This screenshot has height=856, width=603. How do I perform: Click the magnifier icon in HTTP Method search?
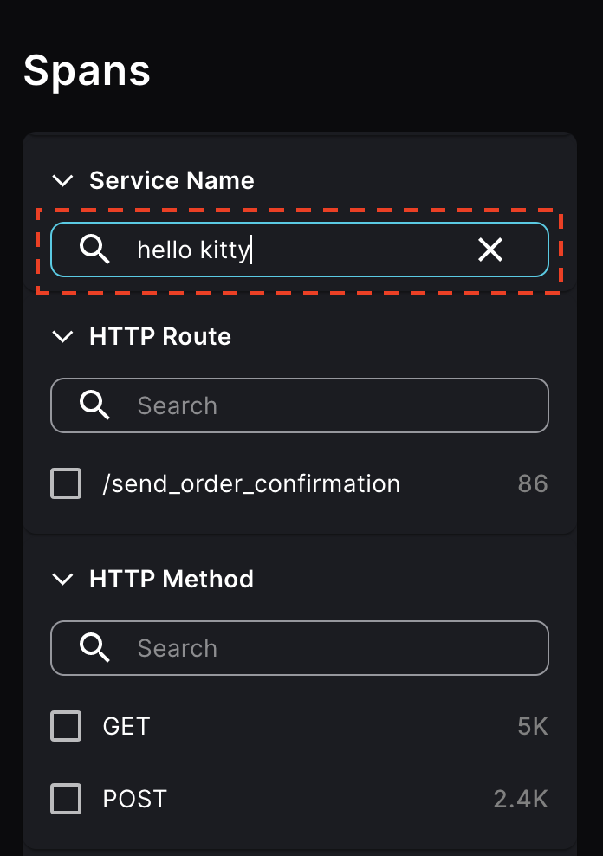tap(95, 647)
